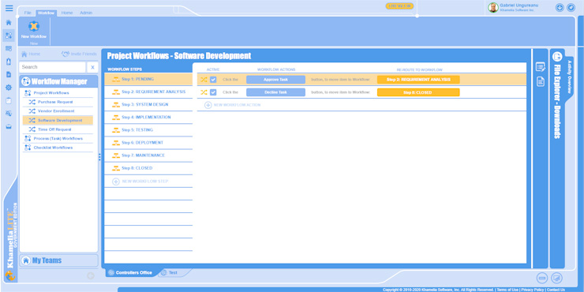Click the plus icon for New Workflow Step
The width and height of the screenshot is (584, 292).
tap(116, 182)
